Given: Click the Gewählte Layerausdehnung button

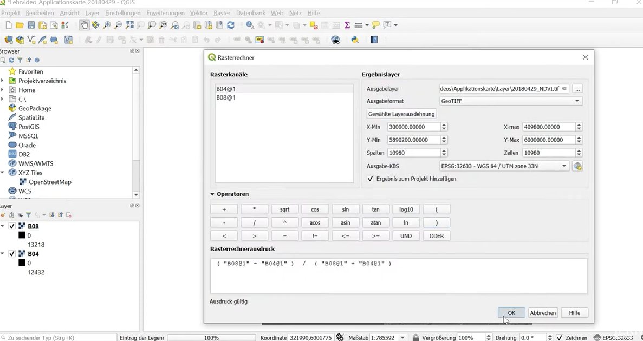Looking at the screenshot, I should (x=401, y=114).
